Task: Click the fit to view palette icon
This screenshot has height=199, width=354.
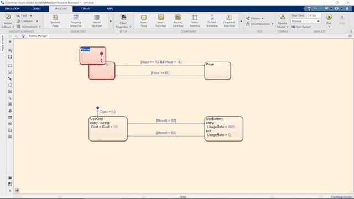Action: [x=10, y=57]
